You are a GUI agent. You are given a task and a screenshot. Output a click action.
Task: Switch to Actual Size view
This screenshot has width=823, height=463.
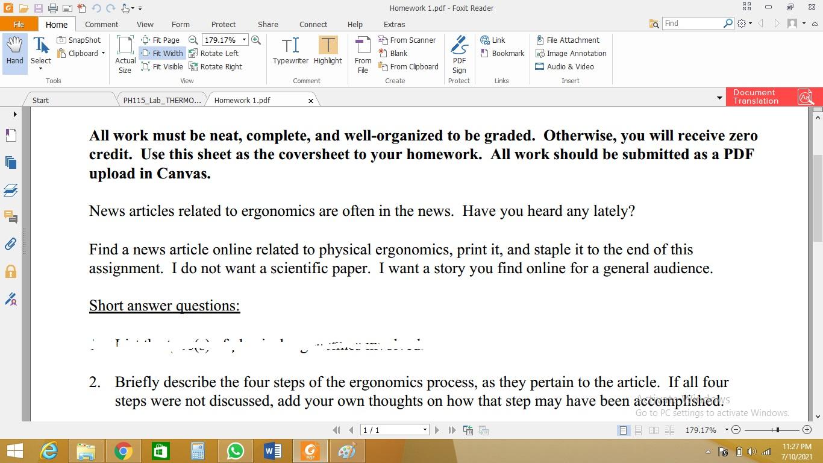pyautogui.click(x=125, y=53)
